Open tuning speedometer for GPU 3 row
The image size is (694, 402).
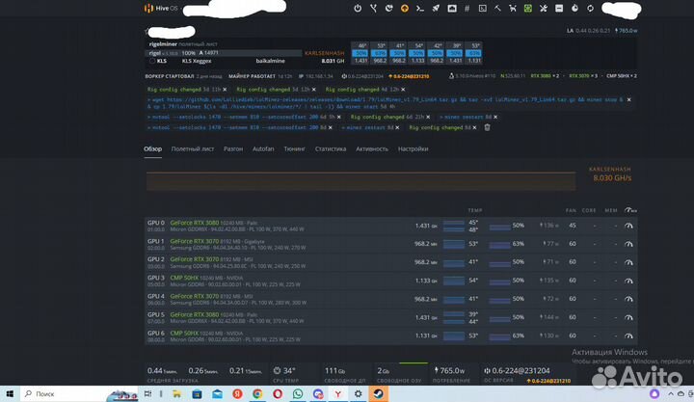(x=628, y=281)
